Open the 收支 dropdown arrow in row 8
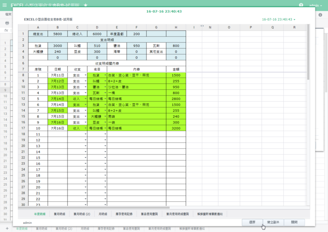Screen dimensions: 328x232 86,75
